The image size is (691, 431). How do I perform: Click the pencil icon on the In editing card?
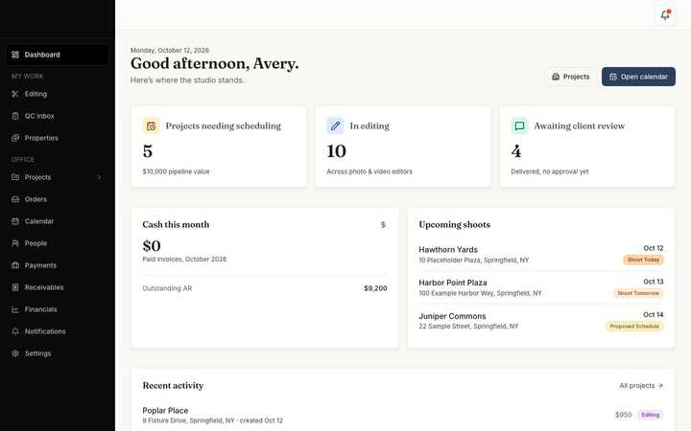(x=335, y=125)
